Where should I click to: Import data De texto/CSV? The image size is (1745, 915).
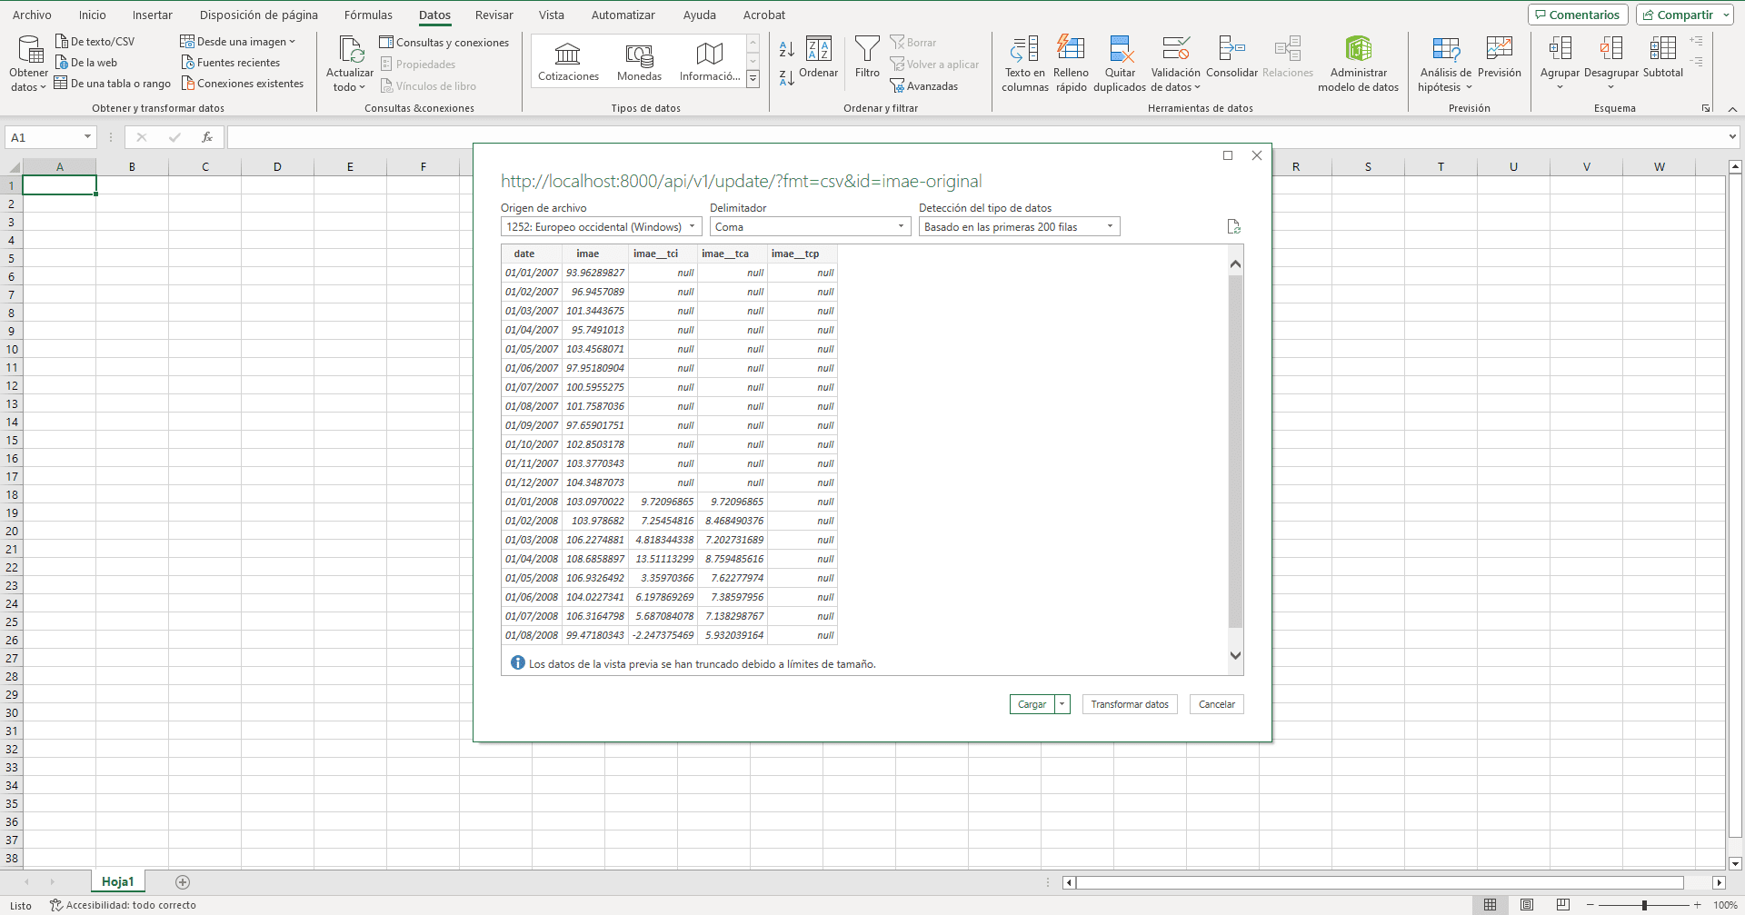pyautogui.click(x=95, y=42)
